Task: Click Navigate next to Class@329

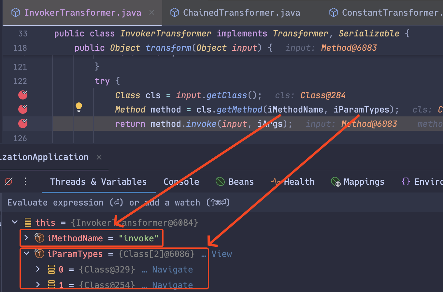Action: pyautogui.click(x=172, y=269)
